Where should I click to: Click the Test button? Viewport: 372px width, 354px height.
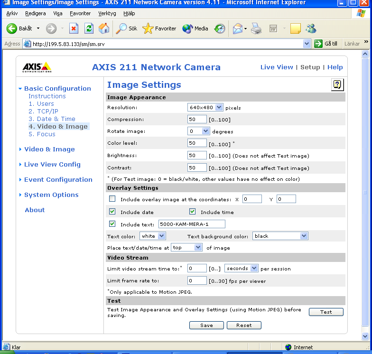[x=326, y=312]
